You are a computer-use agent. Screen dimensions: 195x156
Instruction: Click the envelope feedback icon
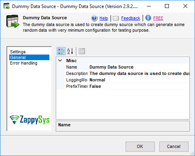coord(116,18)
